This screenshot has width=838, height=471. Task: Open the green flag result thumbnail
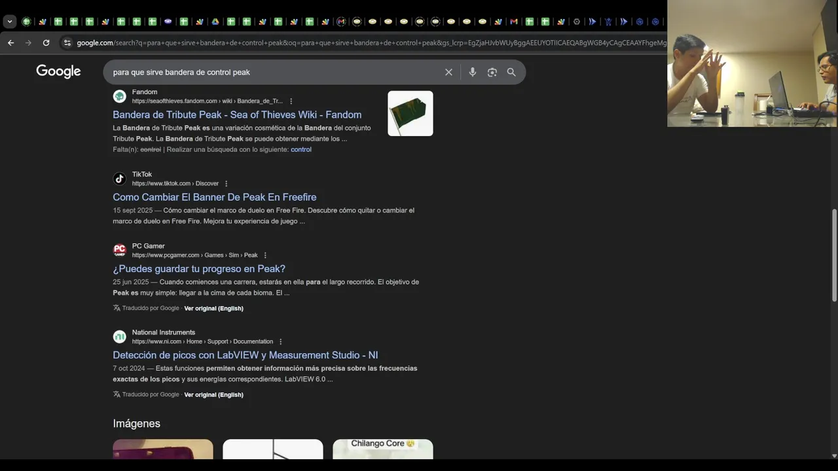410,113
